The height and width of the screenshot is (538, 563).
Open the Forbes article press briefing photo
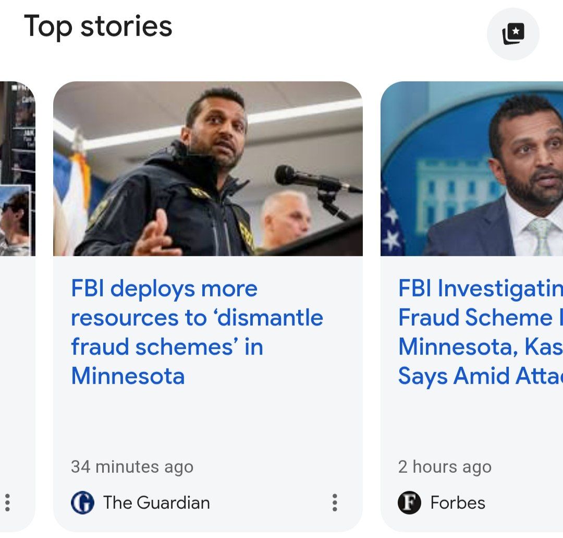coord(472,168)
